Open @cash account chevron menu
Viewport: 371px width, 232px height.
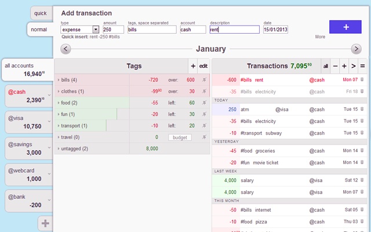[49, 95]
